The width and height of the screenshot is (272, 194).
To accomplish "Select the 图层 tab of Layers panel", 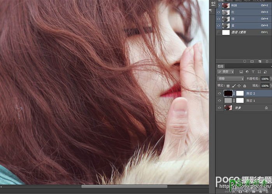I will click(x=221, y=66).
